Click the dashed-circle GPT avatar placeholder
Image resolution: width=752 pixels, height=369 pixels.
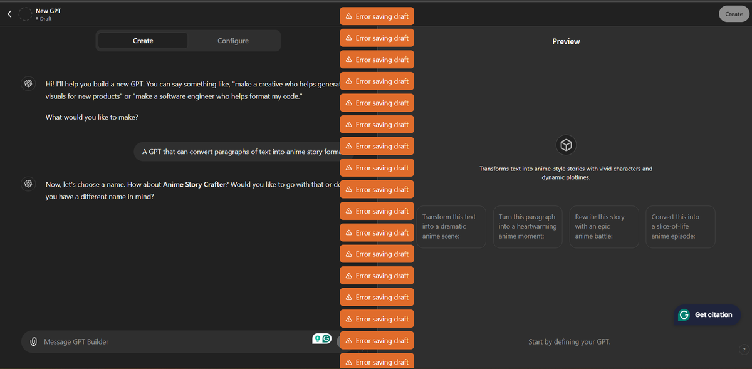(x=26, y=14)
